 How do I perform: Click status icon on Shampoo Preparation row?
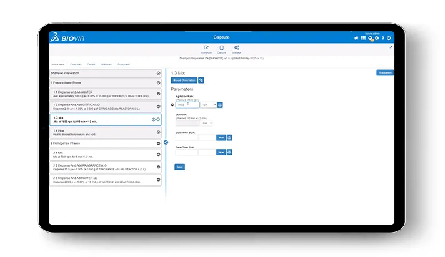point(158,74)
